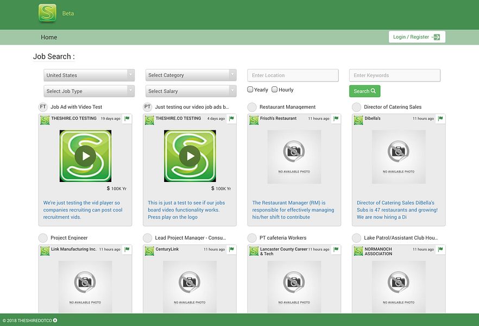479x326 pixels.
Task: Click the circle badge beside Director of Catering Sales
Action: coord(356,107)
